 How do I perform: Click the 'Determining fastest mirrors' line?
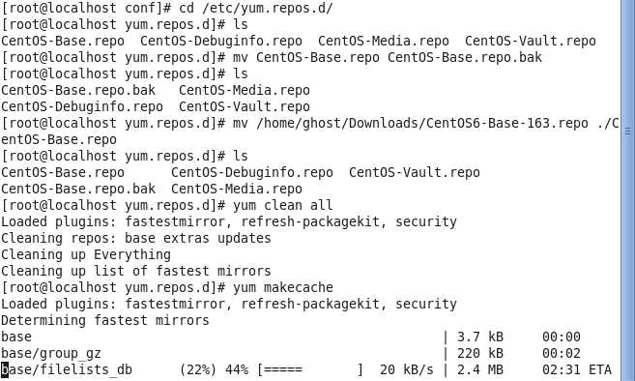tap(105, 321)
